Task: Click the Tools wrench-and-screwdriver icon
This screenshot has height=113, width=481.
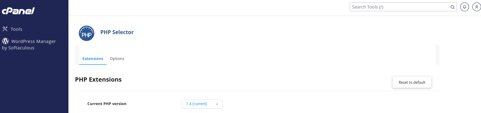Action: [5, 29]
